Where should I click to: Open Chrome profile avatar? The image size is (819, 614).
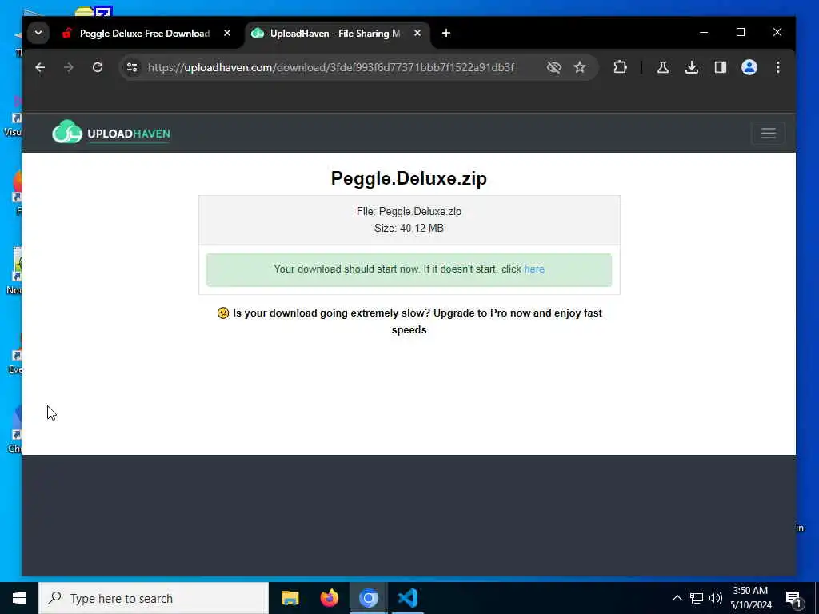(x=749, y=67)
